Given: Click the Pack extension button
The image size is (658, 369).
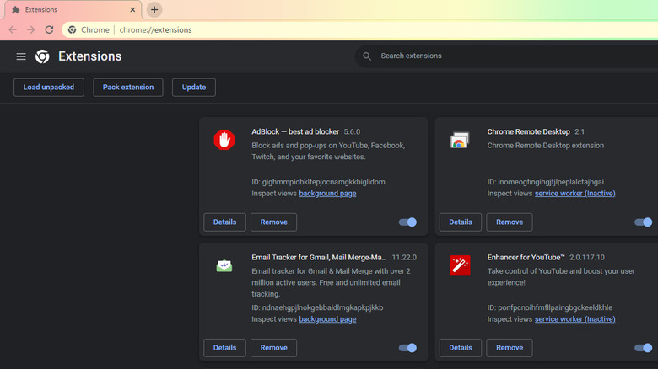Looking at the screenshot, I should (128, 87).
